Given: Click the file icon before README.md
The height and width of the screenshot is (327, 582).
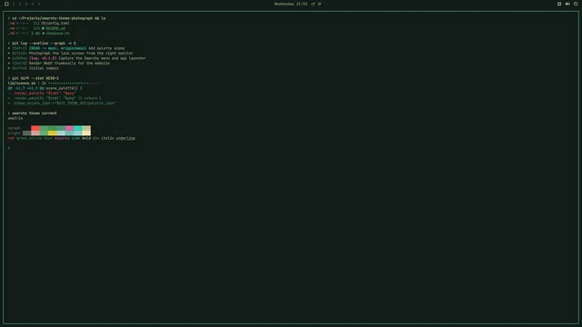Looking at the screenshot, I should (43, 28).
